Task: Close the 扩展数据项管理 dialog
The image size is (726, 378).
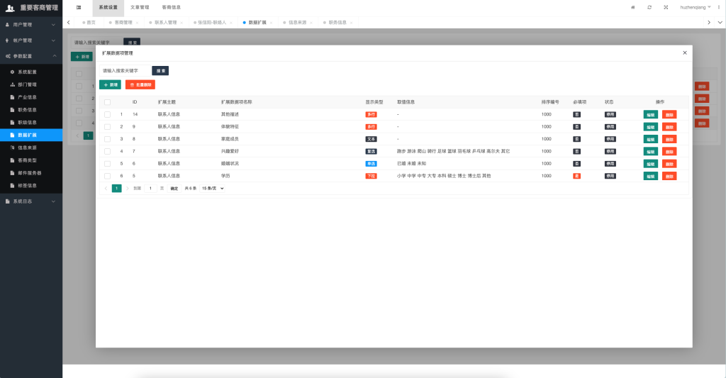Action: coord(684,52)
